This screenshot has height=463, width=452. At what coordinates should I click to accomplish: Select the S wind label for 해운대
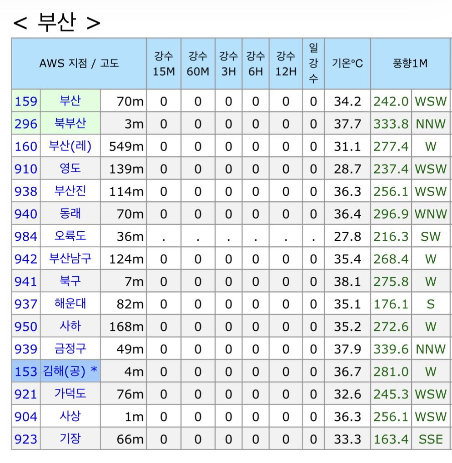431,304
